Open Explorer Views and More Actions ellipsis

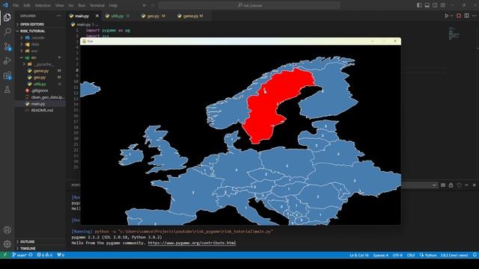(58, 16)
